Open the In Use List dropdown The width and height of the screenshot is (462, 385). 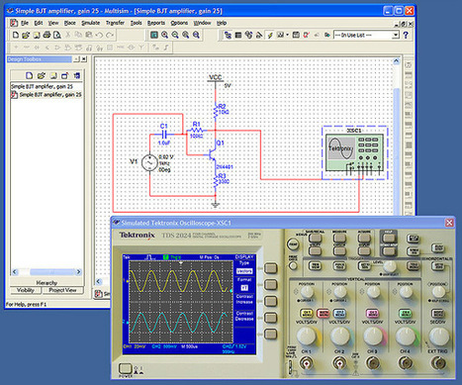[x=396, y=35]
